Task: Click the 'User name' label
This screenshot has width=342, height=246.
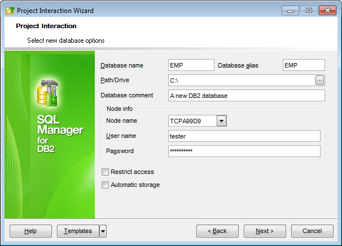Action: click(x=121, y=136)
